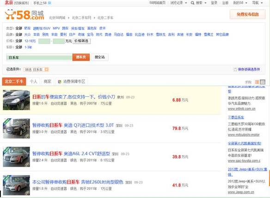Open 切换城市 next to 北京
The image size is (270, 198).
[x=22, y=3]
